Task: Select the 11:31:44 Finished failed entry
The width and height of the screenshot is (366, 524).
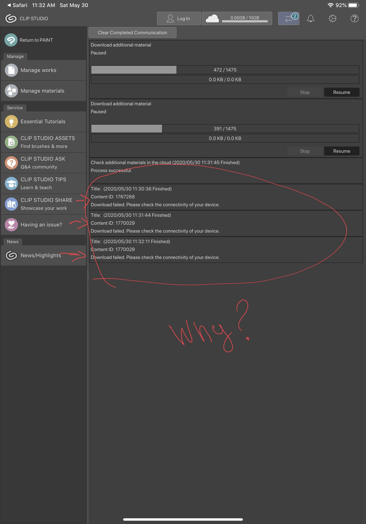Action: coord(226,223)
